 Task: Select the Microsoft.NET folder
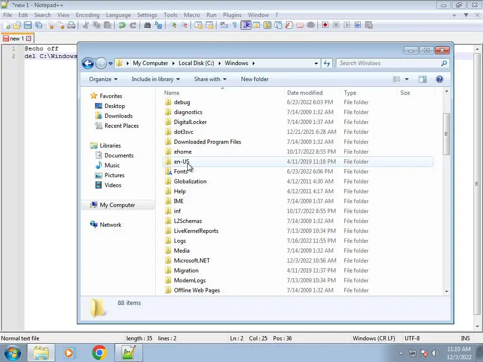192,261
